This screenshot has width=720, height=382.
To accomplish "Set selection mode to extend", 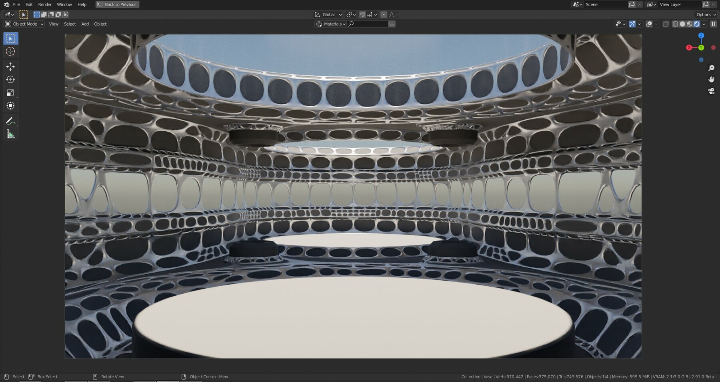I will [44, 15].
